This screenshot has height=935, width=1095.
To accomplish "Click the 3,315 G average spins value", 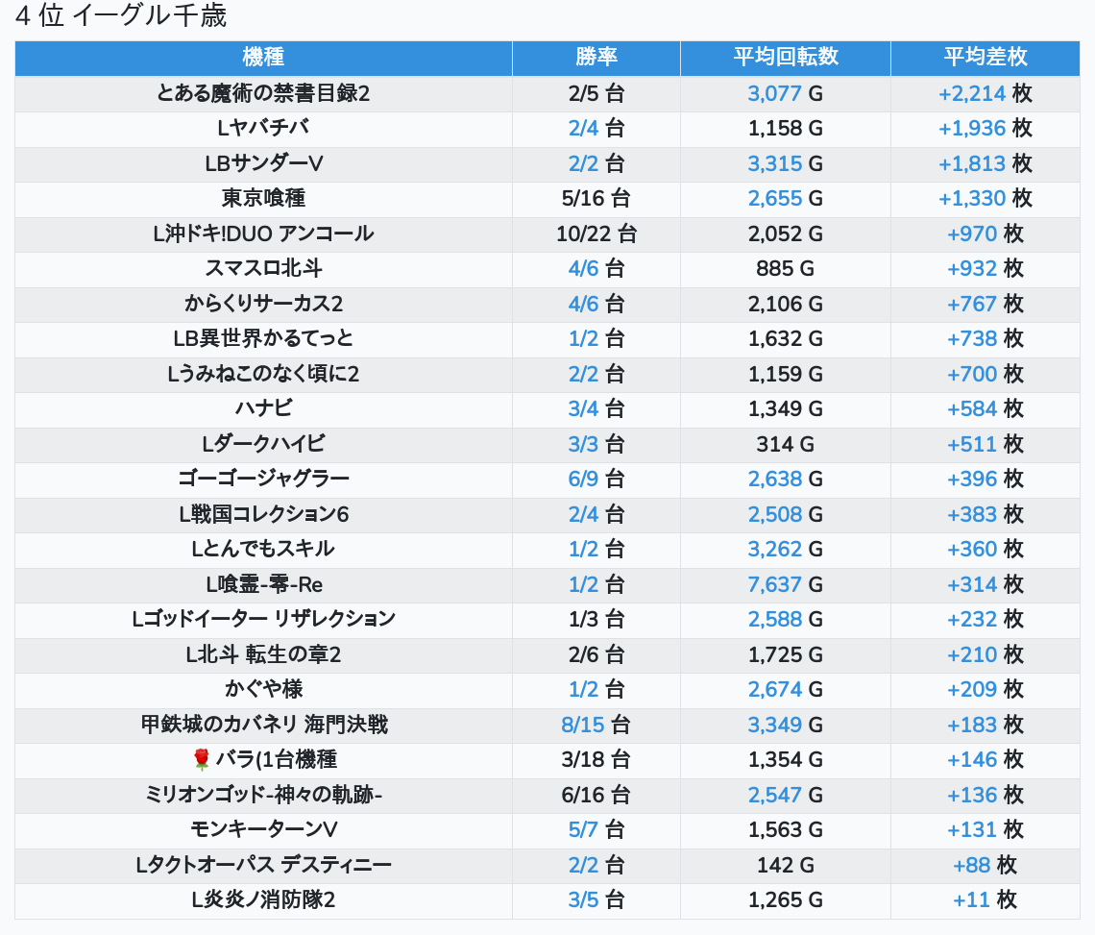I will [786, 163].
